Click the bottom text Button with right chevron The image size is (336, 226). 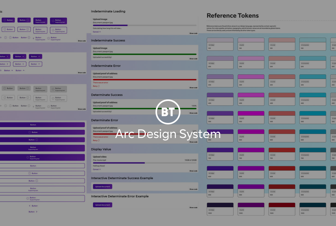pos(33,211)
